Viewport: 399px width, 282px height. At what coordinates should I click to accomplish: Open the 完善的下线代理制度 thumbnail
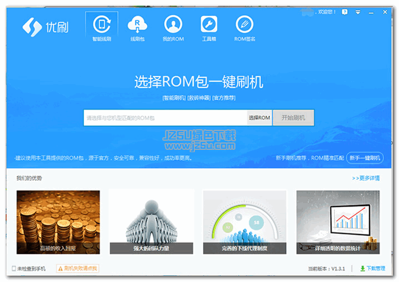(245, 222)
